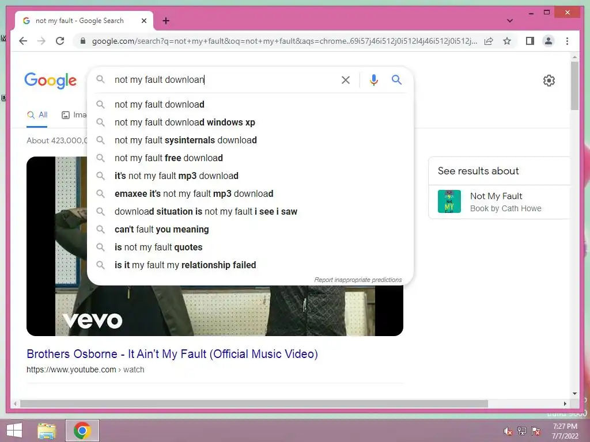Image resolution: width=590 pixels, height=442 pixels.
Task: Click the address bar URL
Action: pos(285,41)
